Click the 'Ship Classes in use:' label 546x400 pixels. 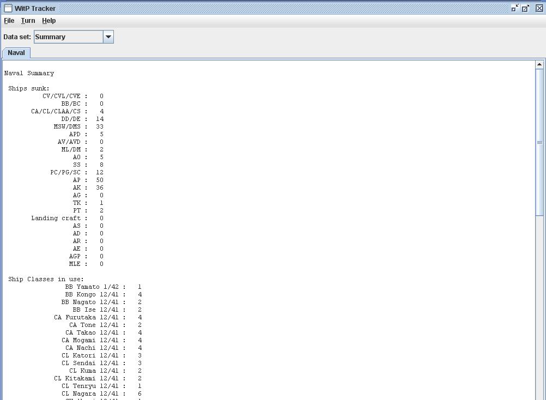tap(46, 279)
